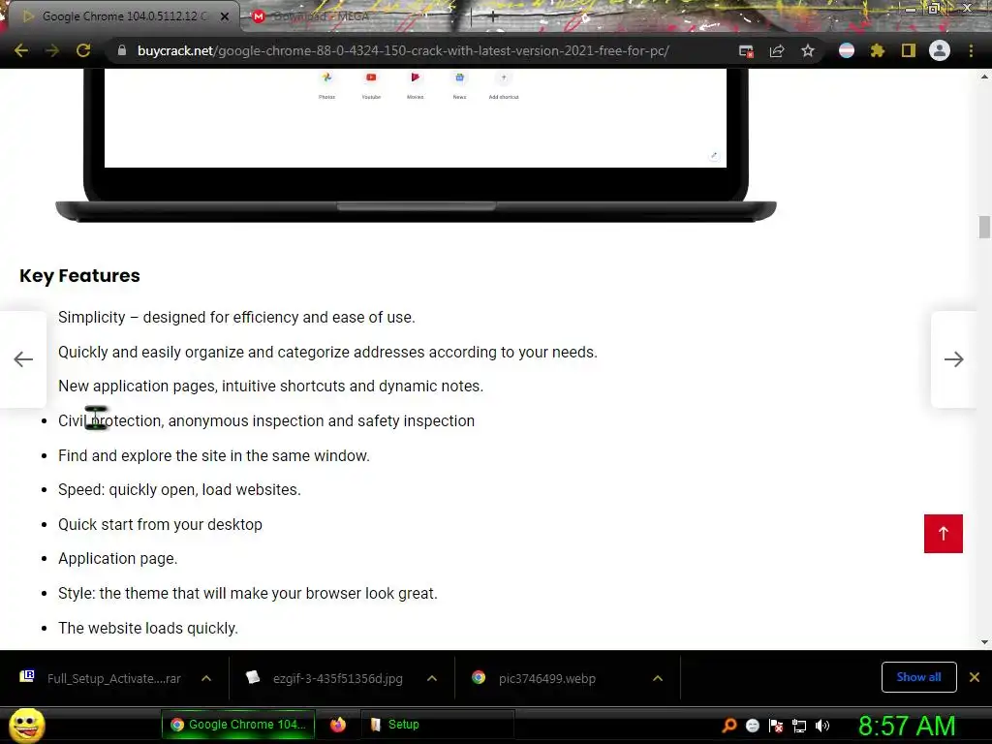Launch Firefox from the taskbar
The image size is (992, 744).
(x=338, y=725)
